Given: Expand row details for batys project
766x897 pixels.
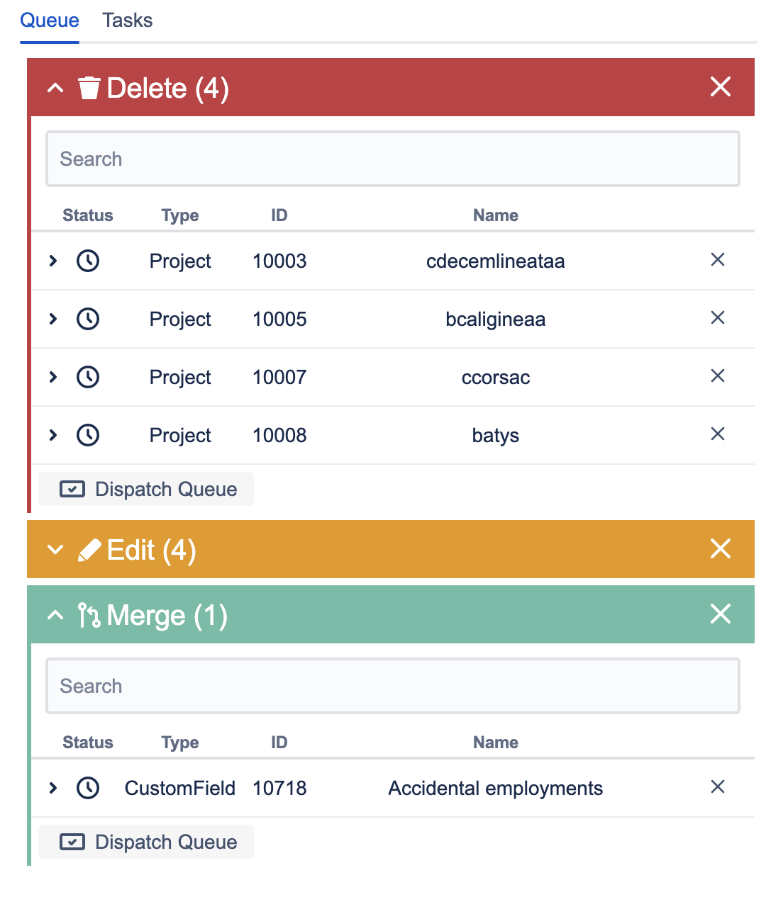Looking at the screenshot, I should [x=53, y=435].
